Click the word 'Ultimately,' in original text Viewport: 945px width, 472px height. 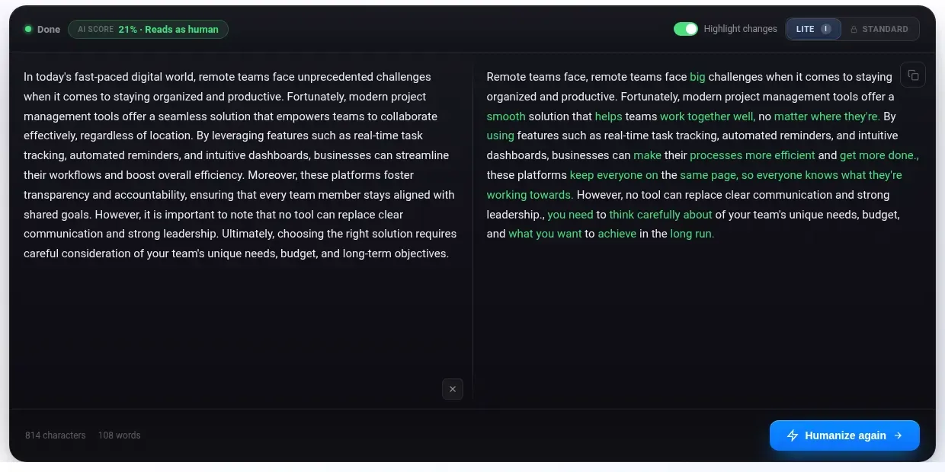[249, 234]
